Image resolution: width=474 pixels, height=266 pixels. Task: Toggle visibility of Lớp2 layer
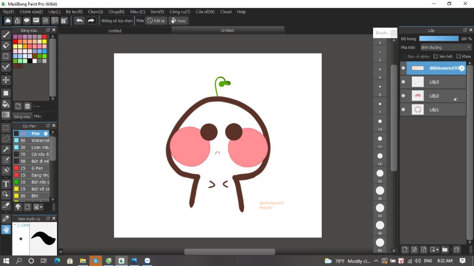[x=403, y=96]
